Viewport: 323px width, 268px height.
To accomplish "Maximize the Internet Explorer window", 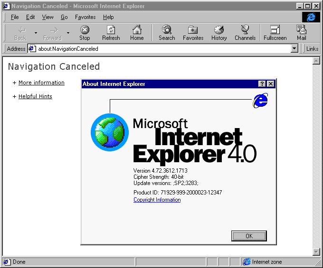I will click(x=307, y=6).
